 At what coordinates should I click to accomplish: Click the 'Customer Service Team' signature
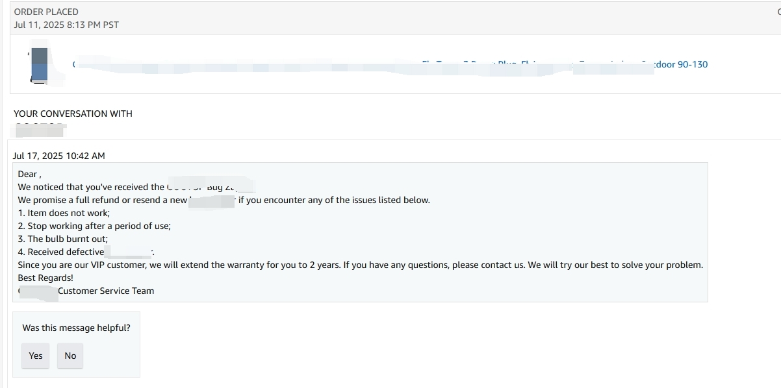[x=106, y=291]
